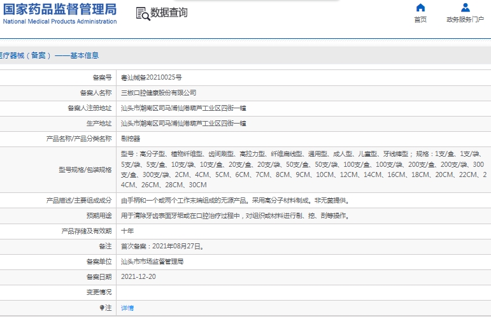Click the 备案人注册地址 address value

[183, 108]
